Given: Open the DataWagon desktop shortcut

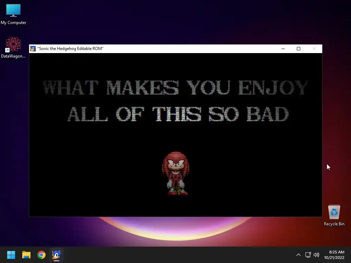Looking at the screenshot, I should [13, 47].
